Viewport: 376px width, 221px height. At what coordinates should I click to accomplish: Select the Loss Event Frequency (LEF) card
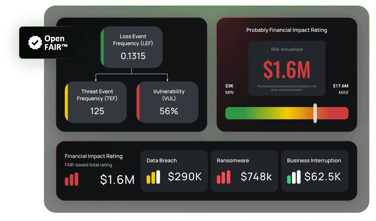132,47
